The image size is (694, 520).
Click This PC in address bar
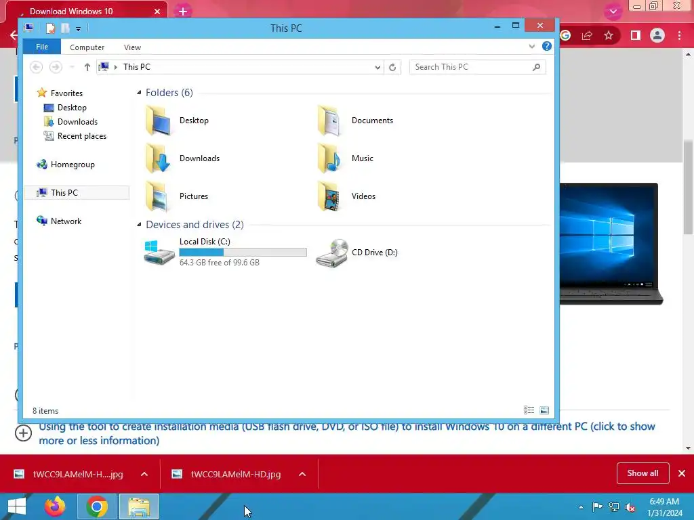(x=137, y=67)
